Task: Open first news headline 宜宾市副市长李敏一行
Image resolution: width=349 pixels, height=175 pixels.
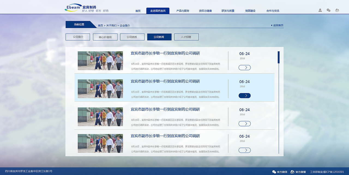Action: (x=165, y=53)
